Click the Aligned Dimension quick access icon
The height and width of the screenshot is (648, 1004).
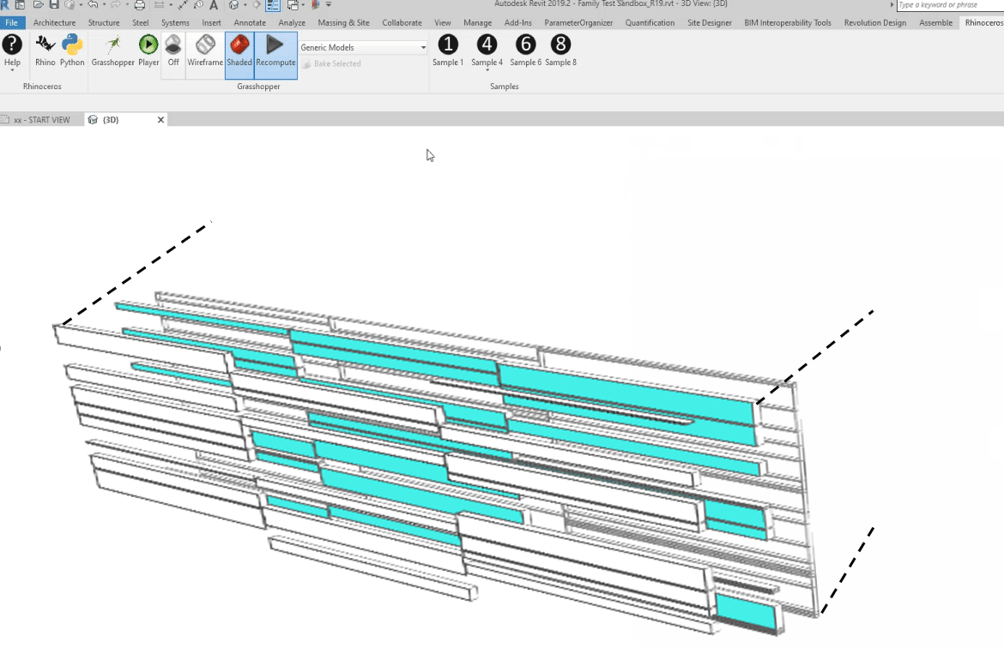[183, 4]
